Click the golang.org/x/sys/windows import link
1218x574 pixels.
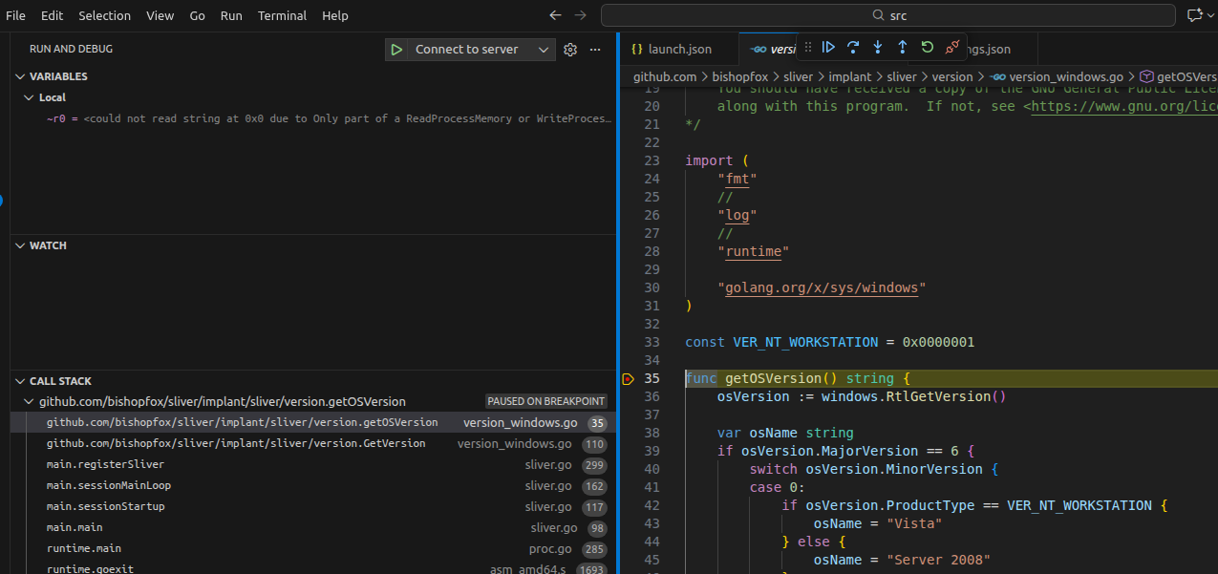pyautogui.click(x=822, y=287)
